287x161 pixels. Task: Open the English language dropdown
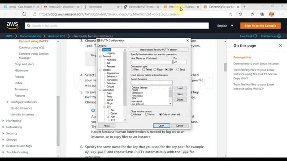225,26
